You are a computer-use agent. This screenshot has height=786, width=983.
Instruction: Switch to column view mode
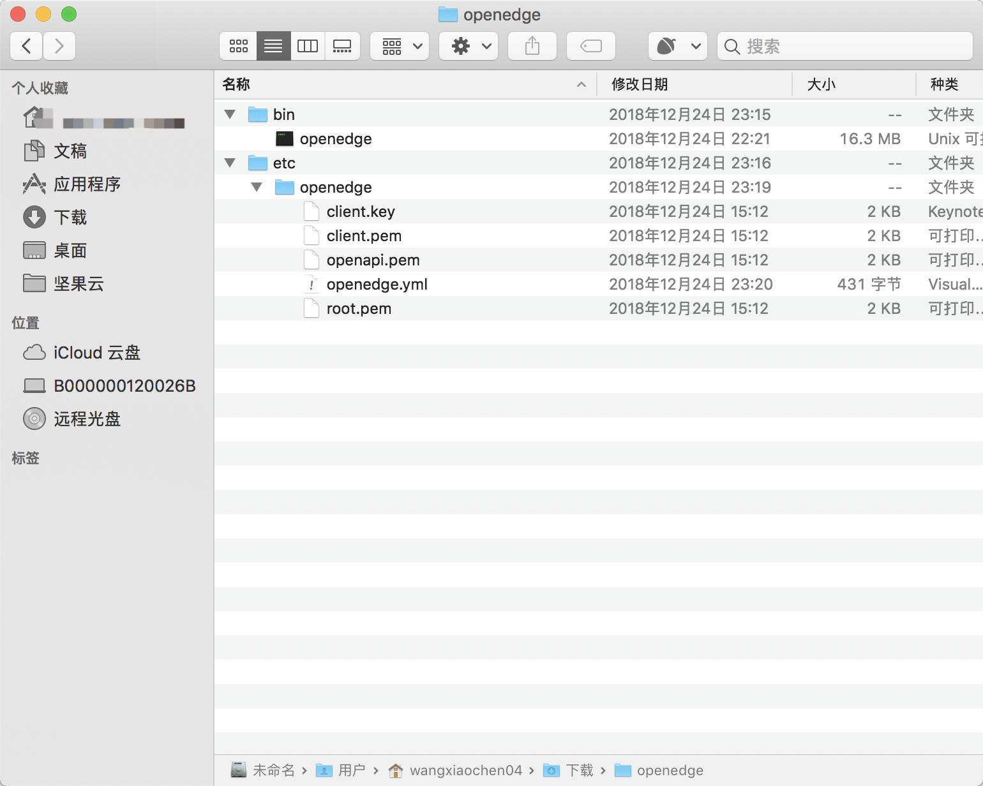[308, 46]
